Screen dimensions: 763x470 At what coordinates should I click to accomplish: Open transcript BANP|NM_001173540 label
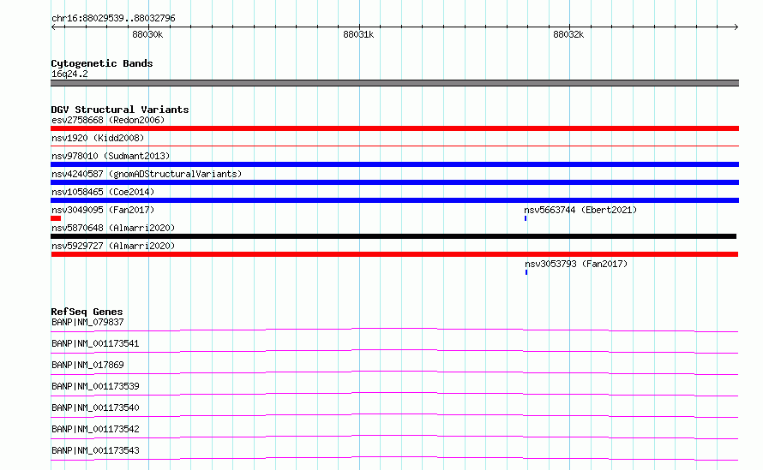[95, 408]
